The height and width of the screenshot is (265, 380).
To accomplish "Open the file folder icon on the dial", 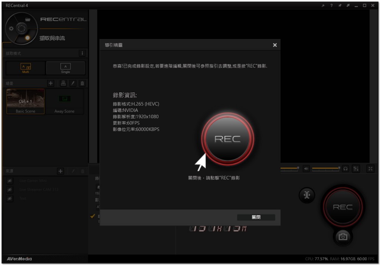I will point(28,19).
